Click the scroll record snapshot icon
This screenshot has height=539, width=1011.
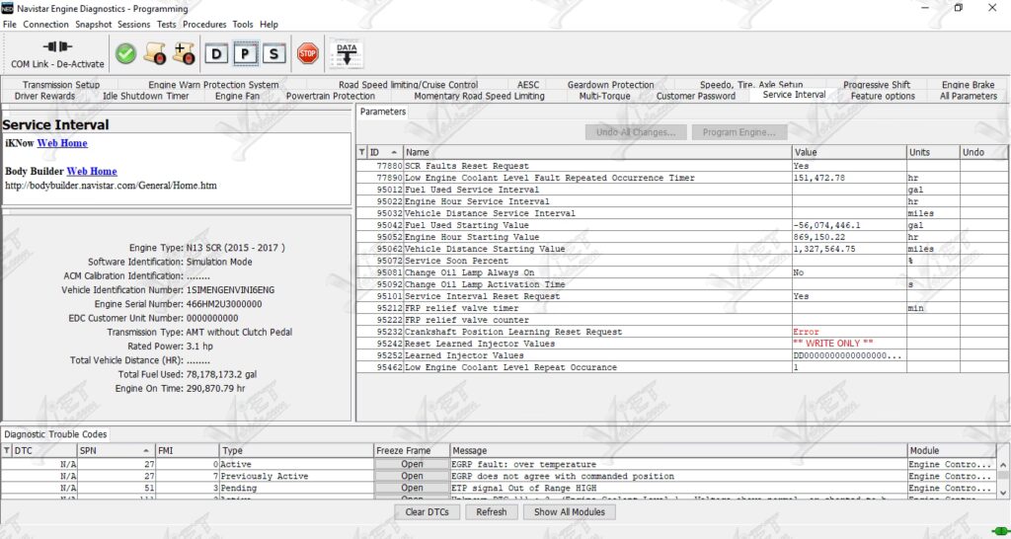point(155,53)
